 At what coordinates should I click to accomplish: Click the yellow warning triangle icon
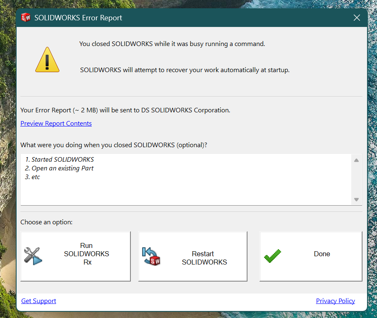47,60
